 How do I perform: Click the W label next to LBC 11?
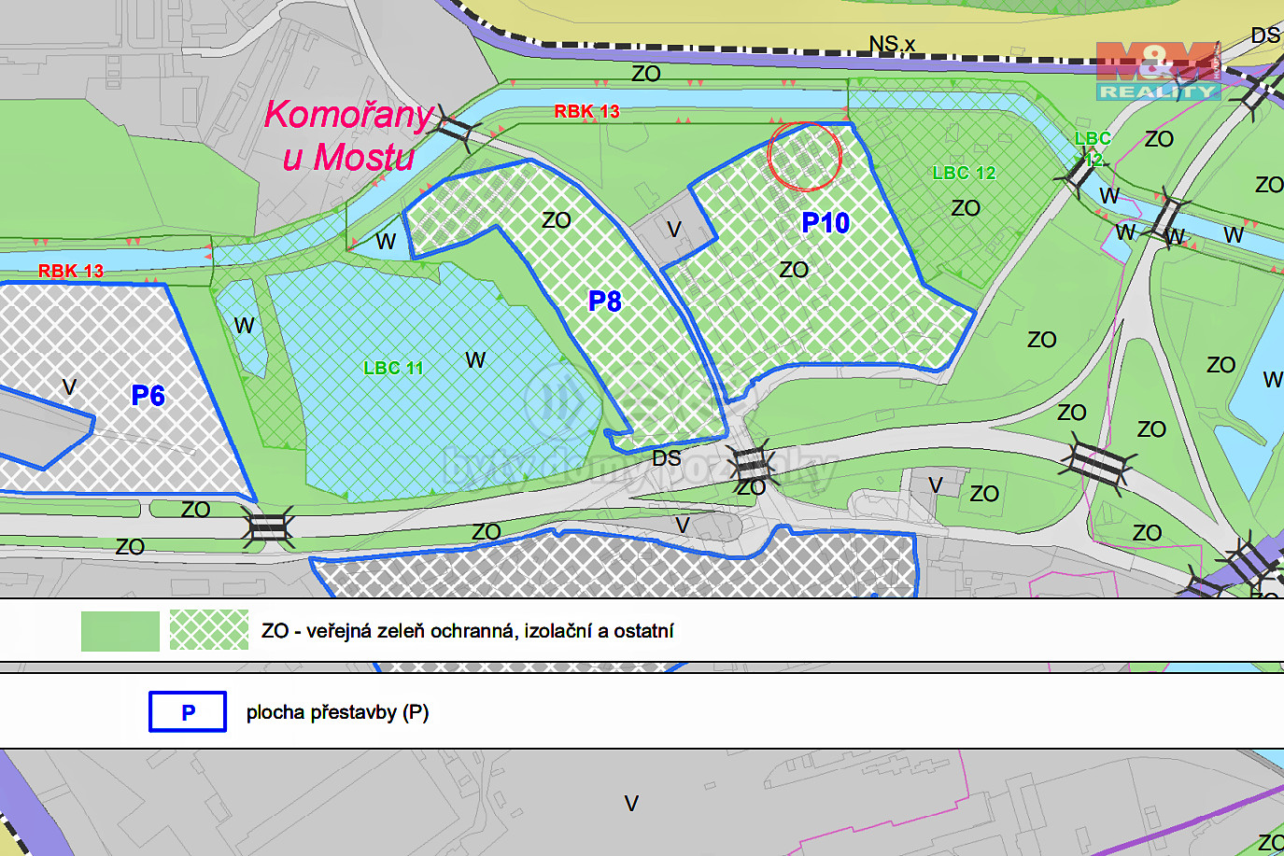tap(475, 360)
